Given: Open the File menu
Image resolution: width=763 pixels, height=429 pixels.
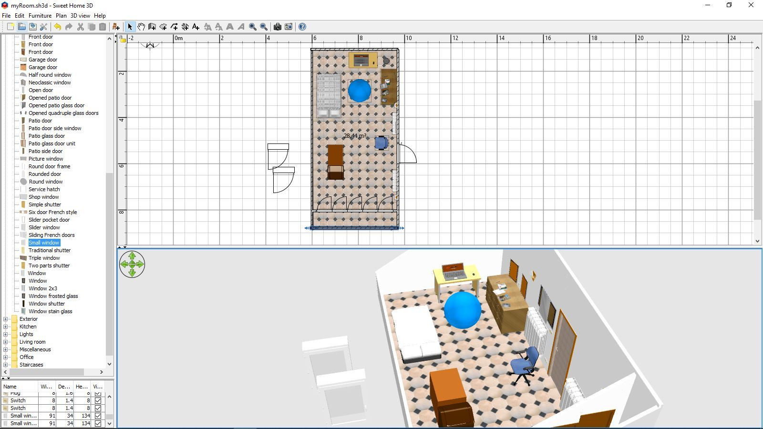Looking at the screenshot, I should [x=6, y=15].
